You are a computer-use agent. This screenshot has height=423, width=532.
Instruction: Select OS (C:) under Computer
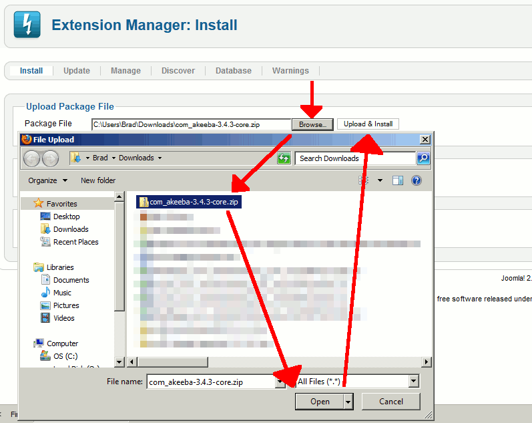(x=65, y=356)
